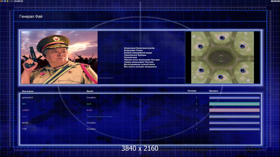Click 'Укреплённые бункеры' bonus line
Viewport: 280px width, 157px height.
[135, 55]
